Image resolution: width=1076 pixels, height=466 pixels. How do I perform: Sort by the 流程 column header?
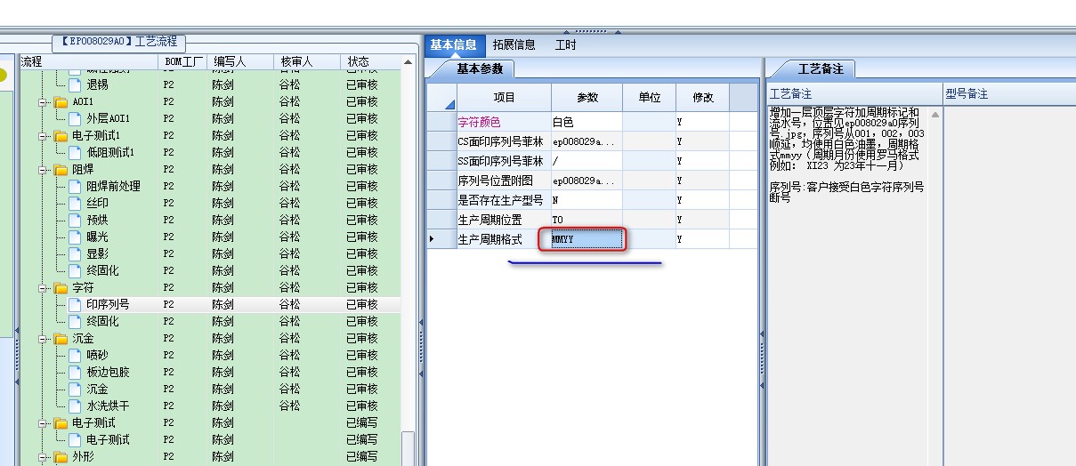click(87, 62)
